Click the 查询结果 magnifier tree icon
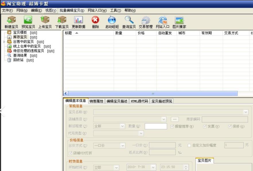This screenshot has width=253, height=171. pos(9,55)
